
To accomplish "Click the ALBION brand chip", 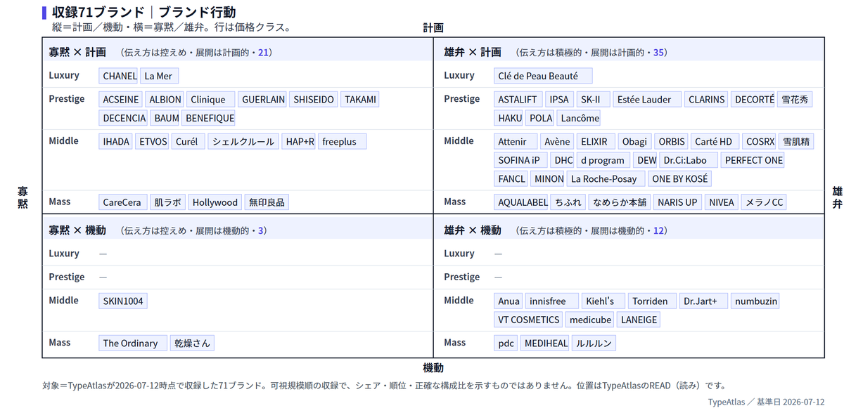I will tap(165, 100).
